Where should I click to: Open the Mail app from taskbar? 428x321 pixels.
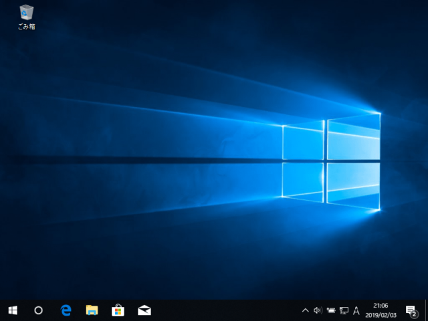coord(144,310)
